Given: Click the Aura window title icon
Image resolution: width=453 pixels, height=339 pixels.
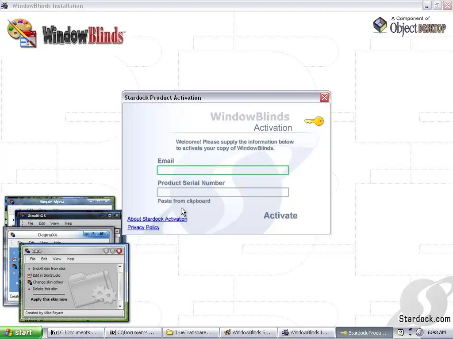Looking at the screenshot, I should (27, 251).
